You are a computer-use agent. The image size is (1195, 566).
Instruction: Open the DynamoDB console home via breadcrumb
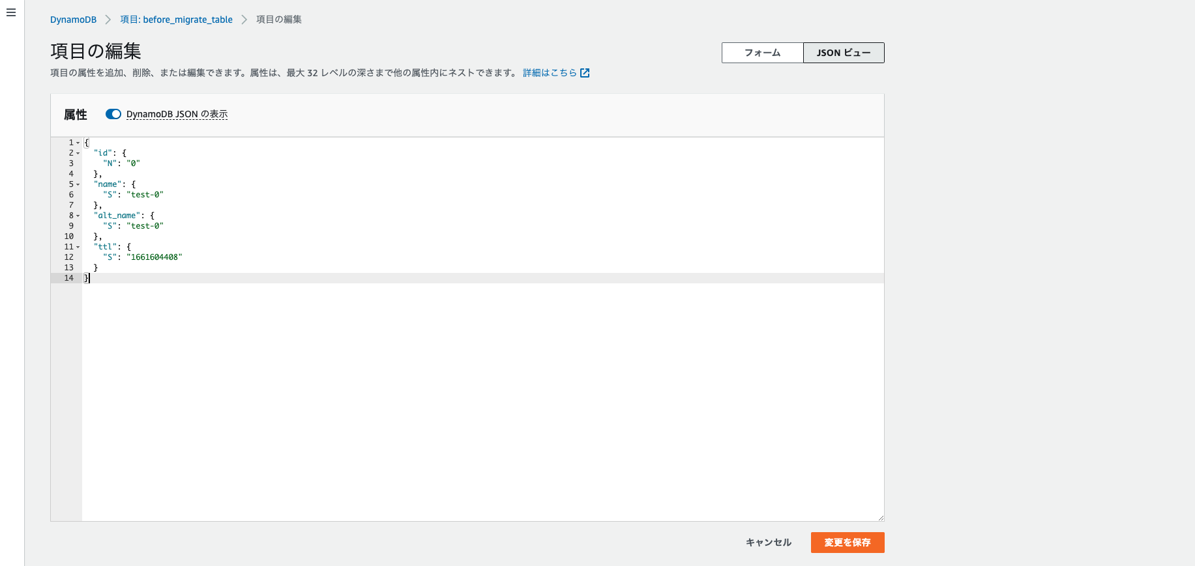pyautogui.click(x=73, y=20)
